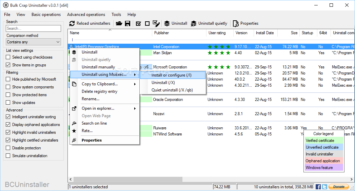The height and width of the screenshot is (191, 355).
Task: Open the File menu
Action: tap(7, 15)
